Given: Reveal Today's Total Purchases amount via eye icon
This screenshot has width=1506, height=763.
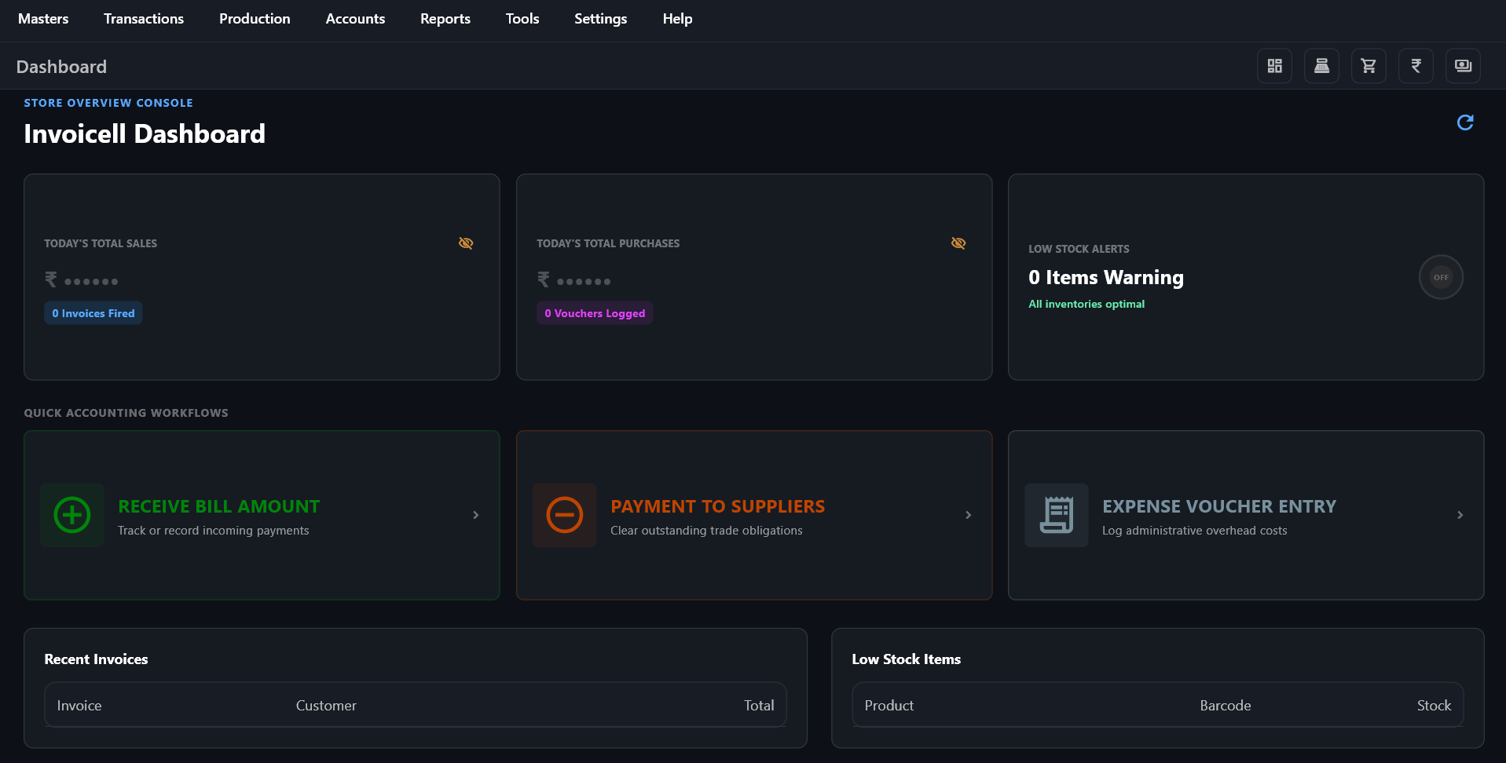Looking at the screenshot, I should click(958, 243).
